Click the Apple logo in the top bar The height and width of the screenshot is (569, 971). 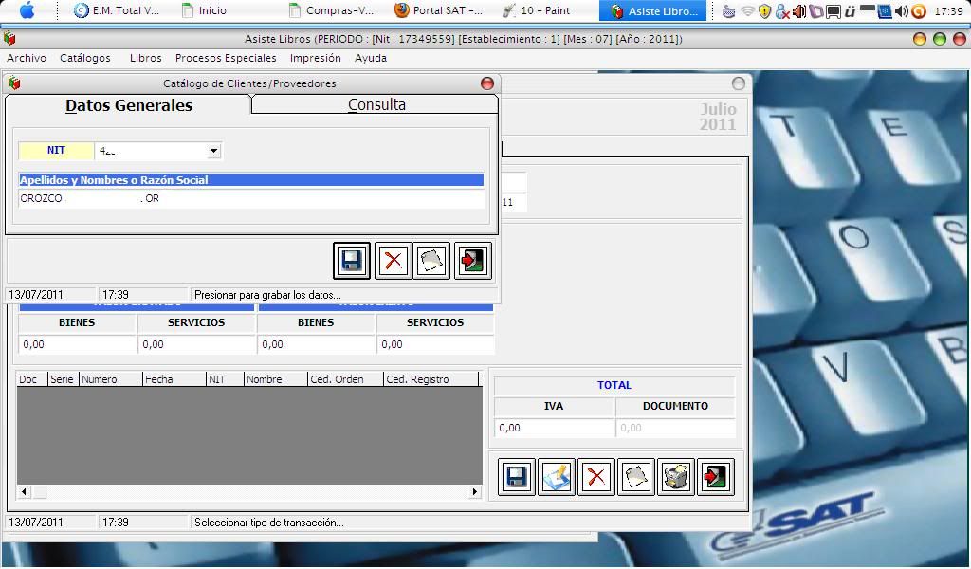[x=27, y=9]
